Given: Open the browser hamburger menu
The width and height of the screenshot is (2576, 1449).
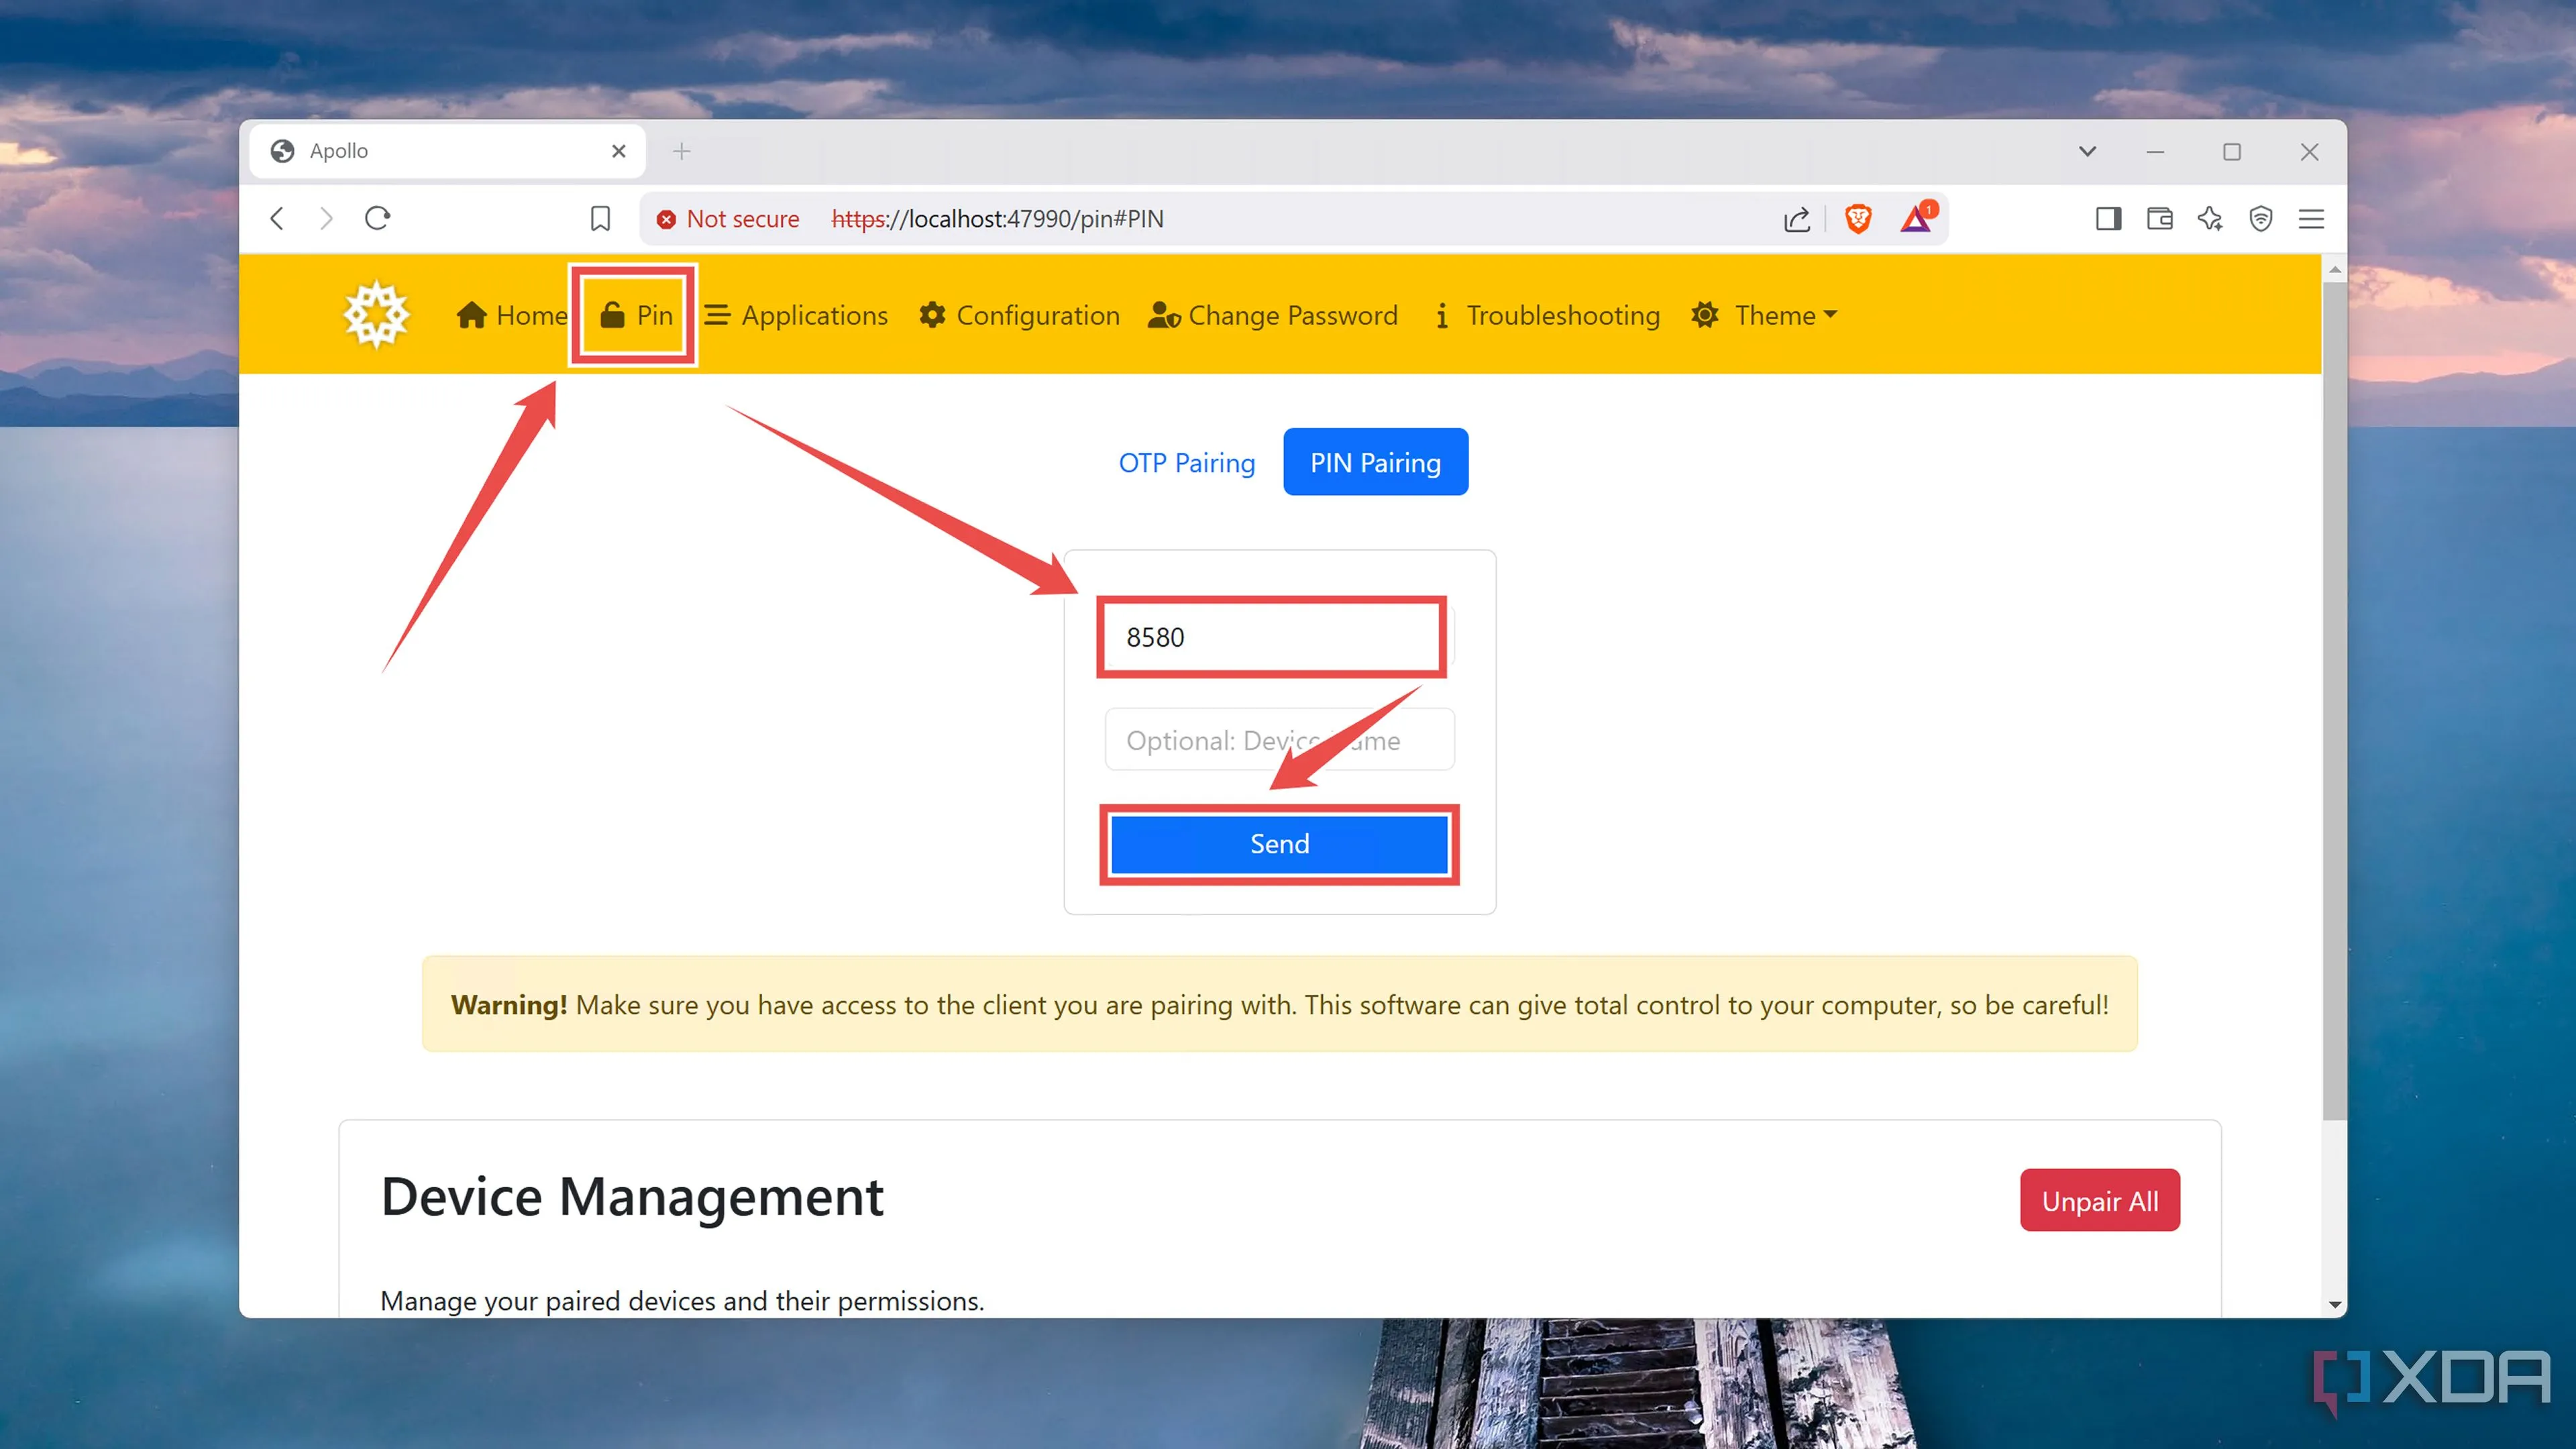Looking at the screenshot, I should click(2311, 219).
